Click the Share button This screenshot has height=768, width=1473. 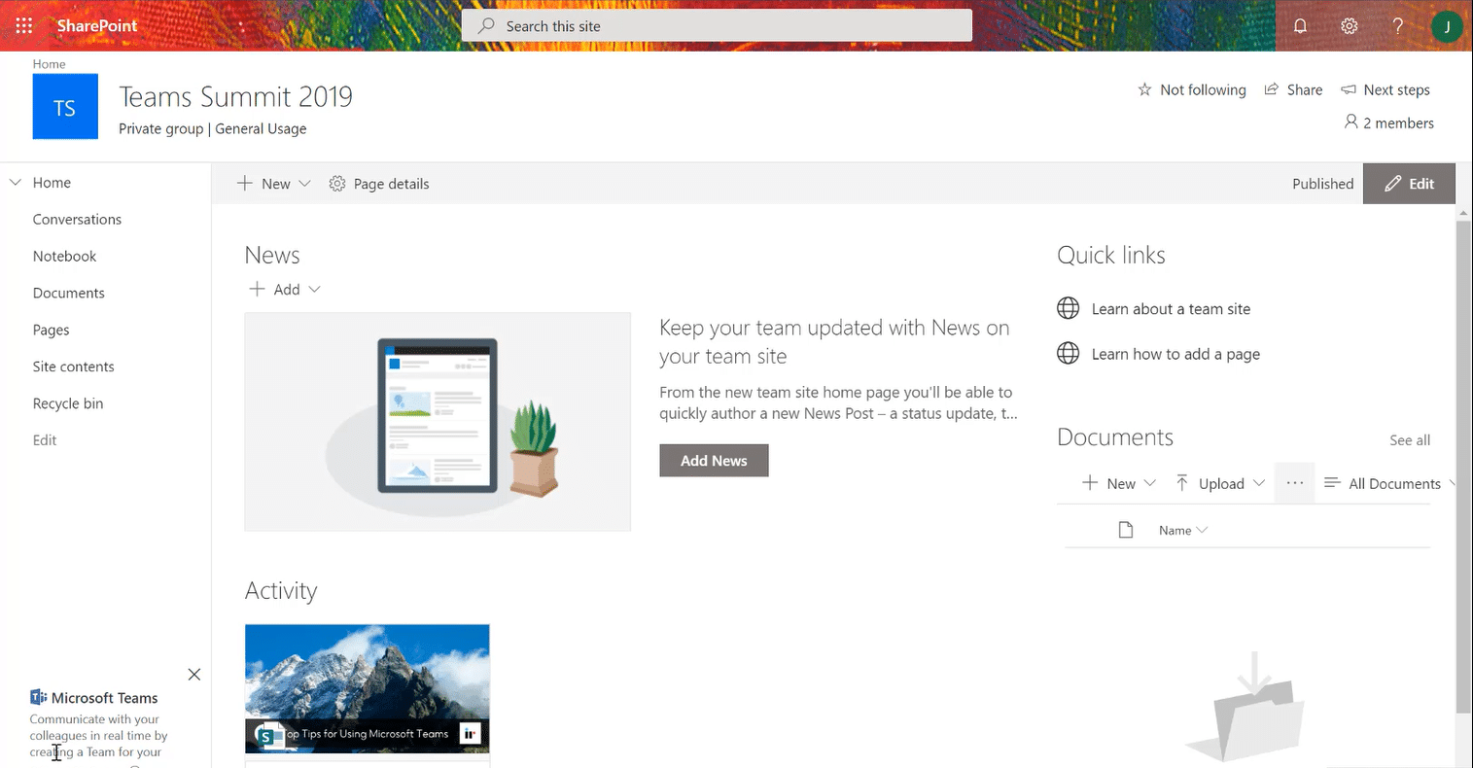(x=1293, y=89)
